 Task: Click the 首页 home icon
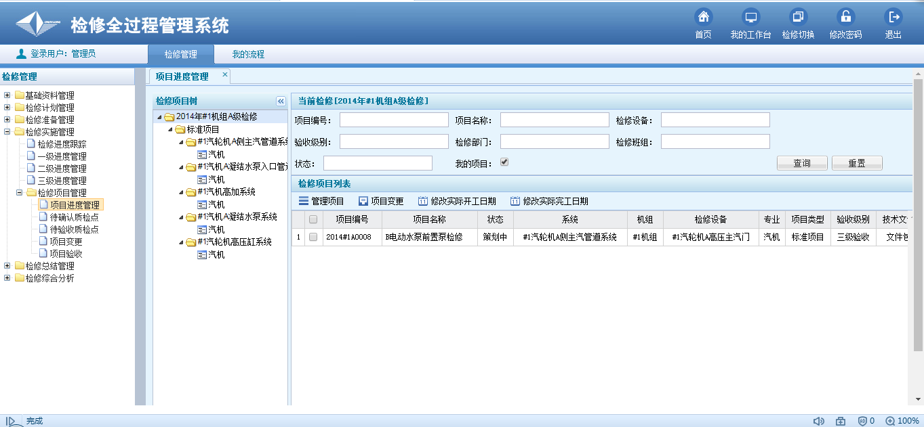pyautogui.click(x=704, y=18)
